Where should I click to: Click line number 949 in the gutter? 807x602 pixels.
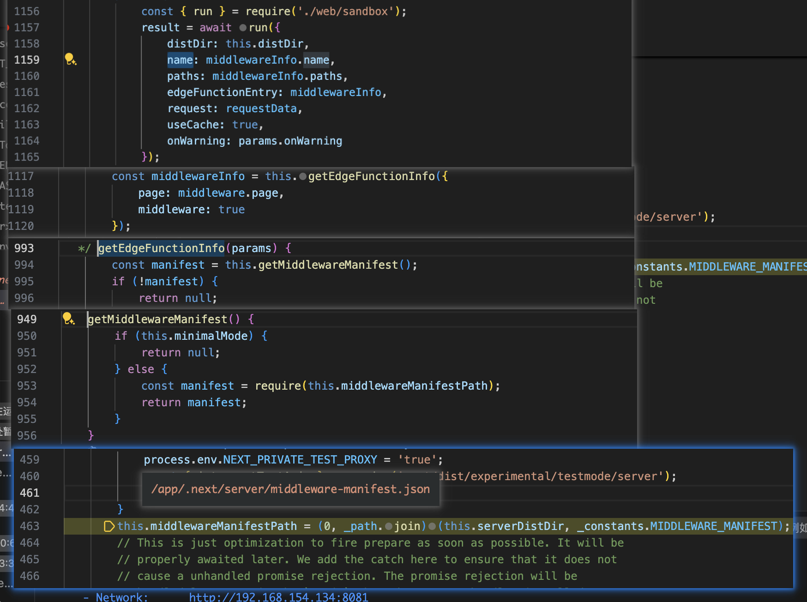click(x=27, y=319)
